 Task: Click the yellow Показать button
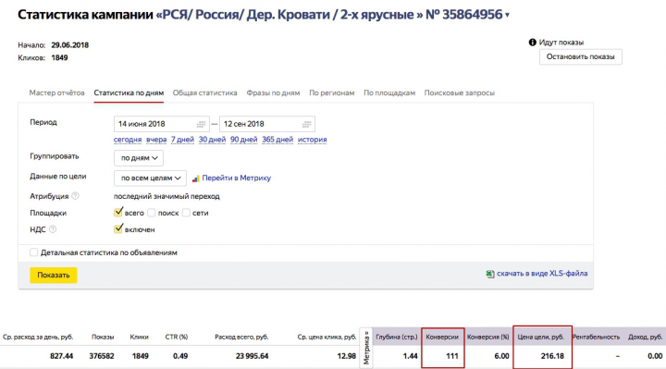coord(53,276)
